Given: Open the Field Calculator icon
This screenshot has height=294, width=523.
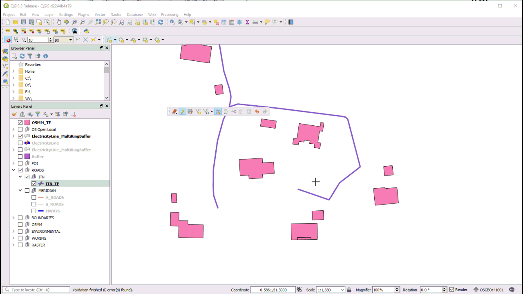Looking at the screenshot, I should coord(232,22).
